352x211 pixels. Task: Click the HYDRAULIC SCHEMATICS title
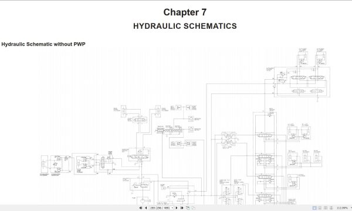tap(185, 26)
